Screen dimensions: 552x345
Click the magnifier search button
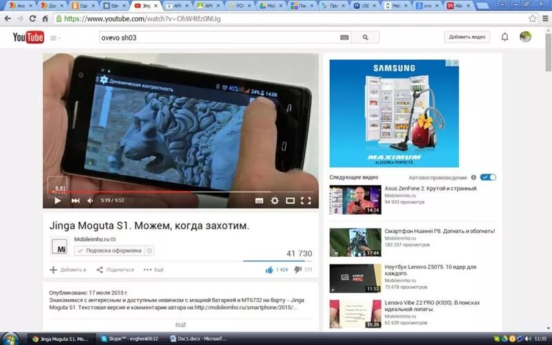[x=366, y=37]
